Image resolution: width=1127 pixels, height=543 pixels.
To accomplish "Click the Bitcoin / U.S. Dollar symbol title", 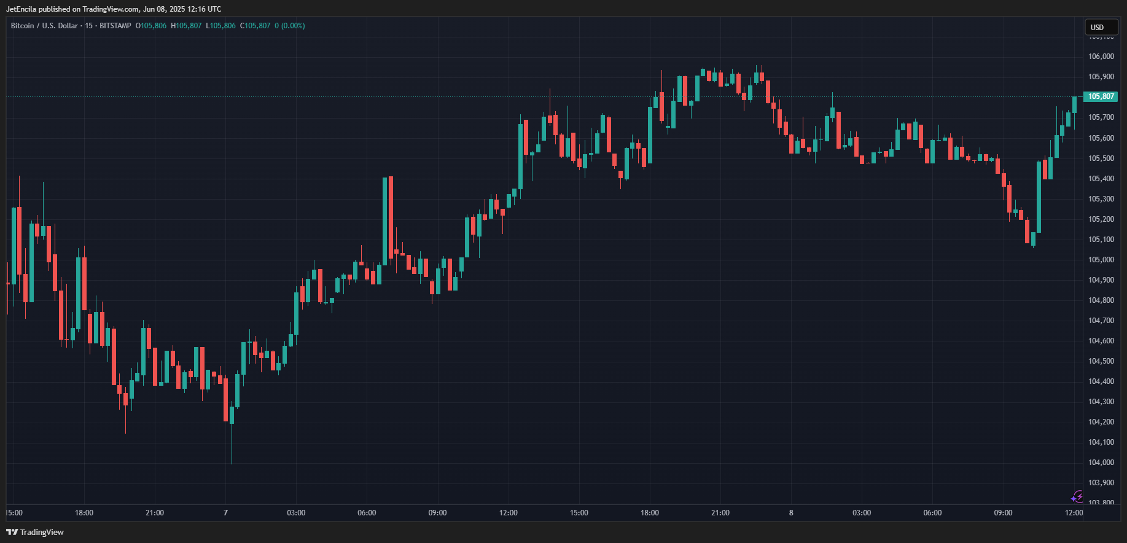I will click(44, 26).
